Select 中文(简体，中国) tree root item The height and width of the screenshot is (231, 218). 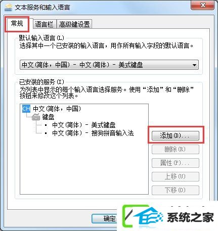point(57,109)
